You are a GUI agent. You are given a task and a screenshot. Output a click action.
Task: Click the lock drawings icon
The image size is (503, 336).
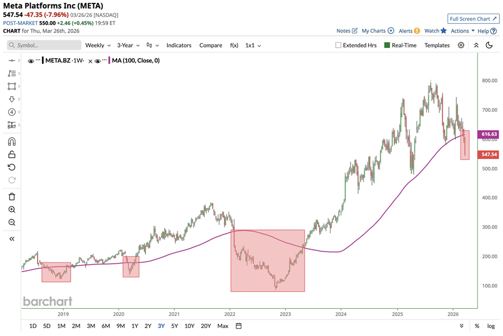(12, 154)
